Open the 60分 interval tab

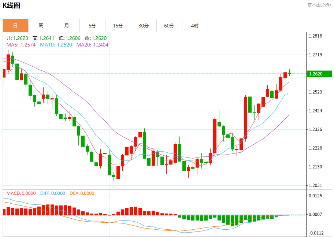pos(169,26)
